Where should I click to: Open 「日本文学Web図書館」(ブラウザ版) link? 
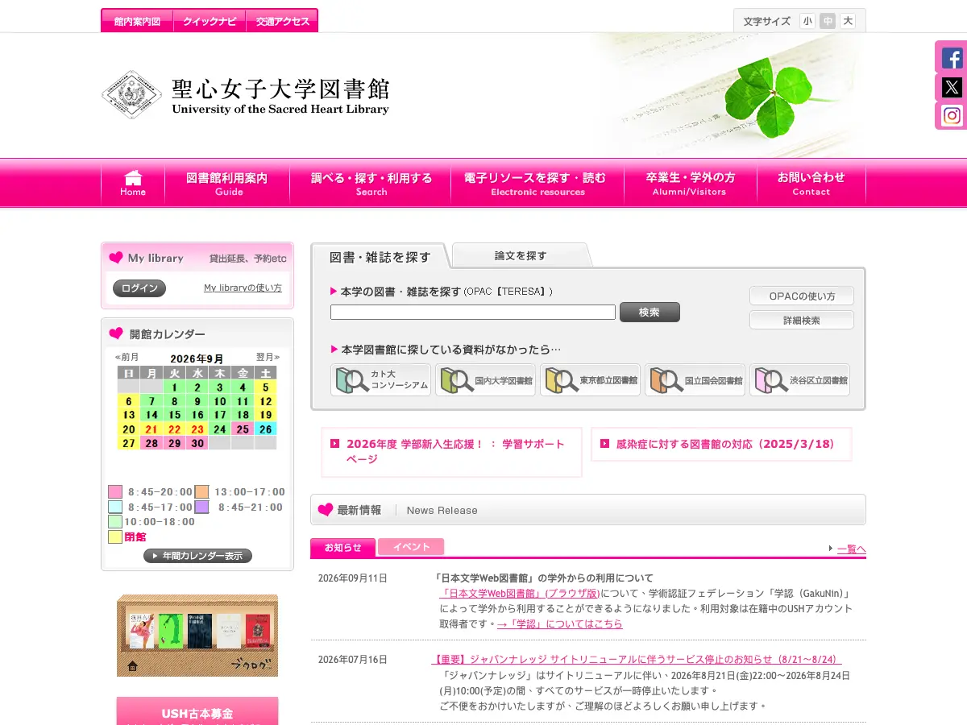coord(520,593)
